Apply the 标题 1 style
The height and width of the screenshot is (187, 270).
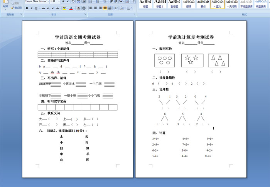[160, 4]
